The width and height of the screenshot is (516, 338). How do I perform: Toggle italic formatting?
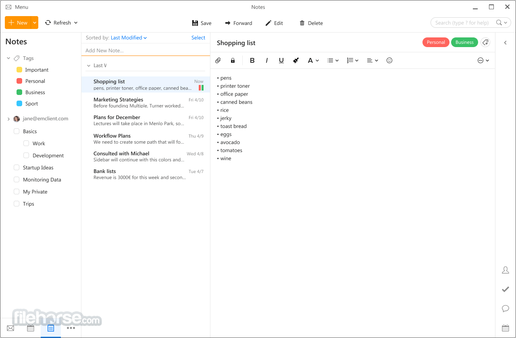click(266, 60)
